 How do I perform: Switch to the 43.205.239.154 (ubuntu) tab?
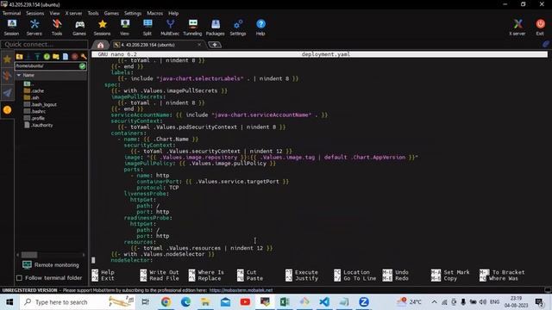147,45
